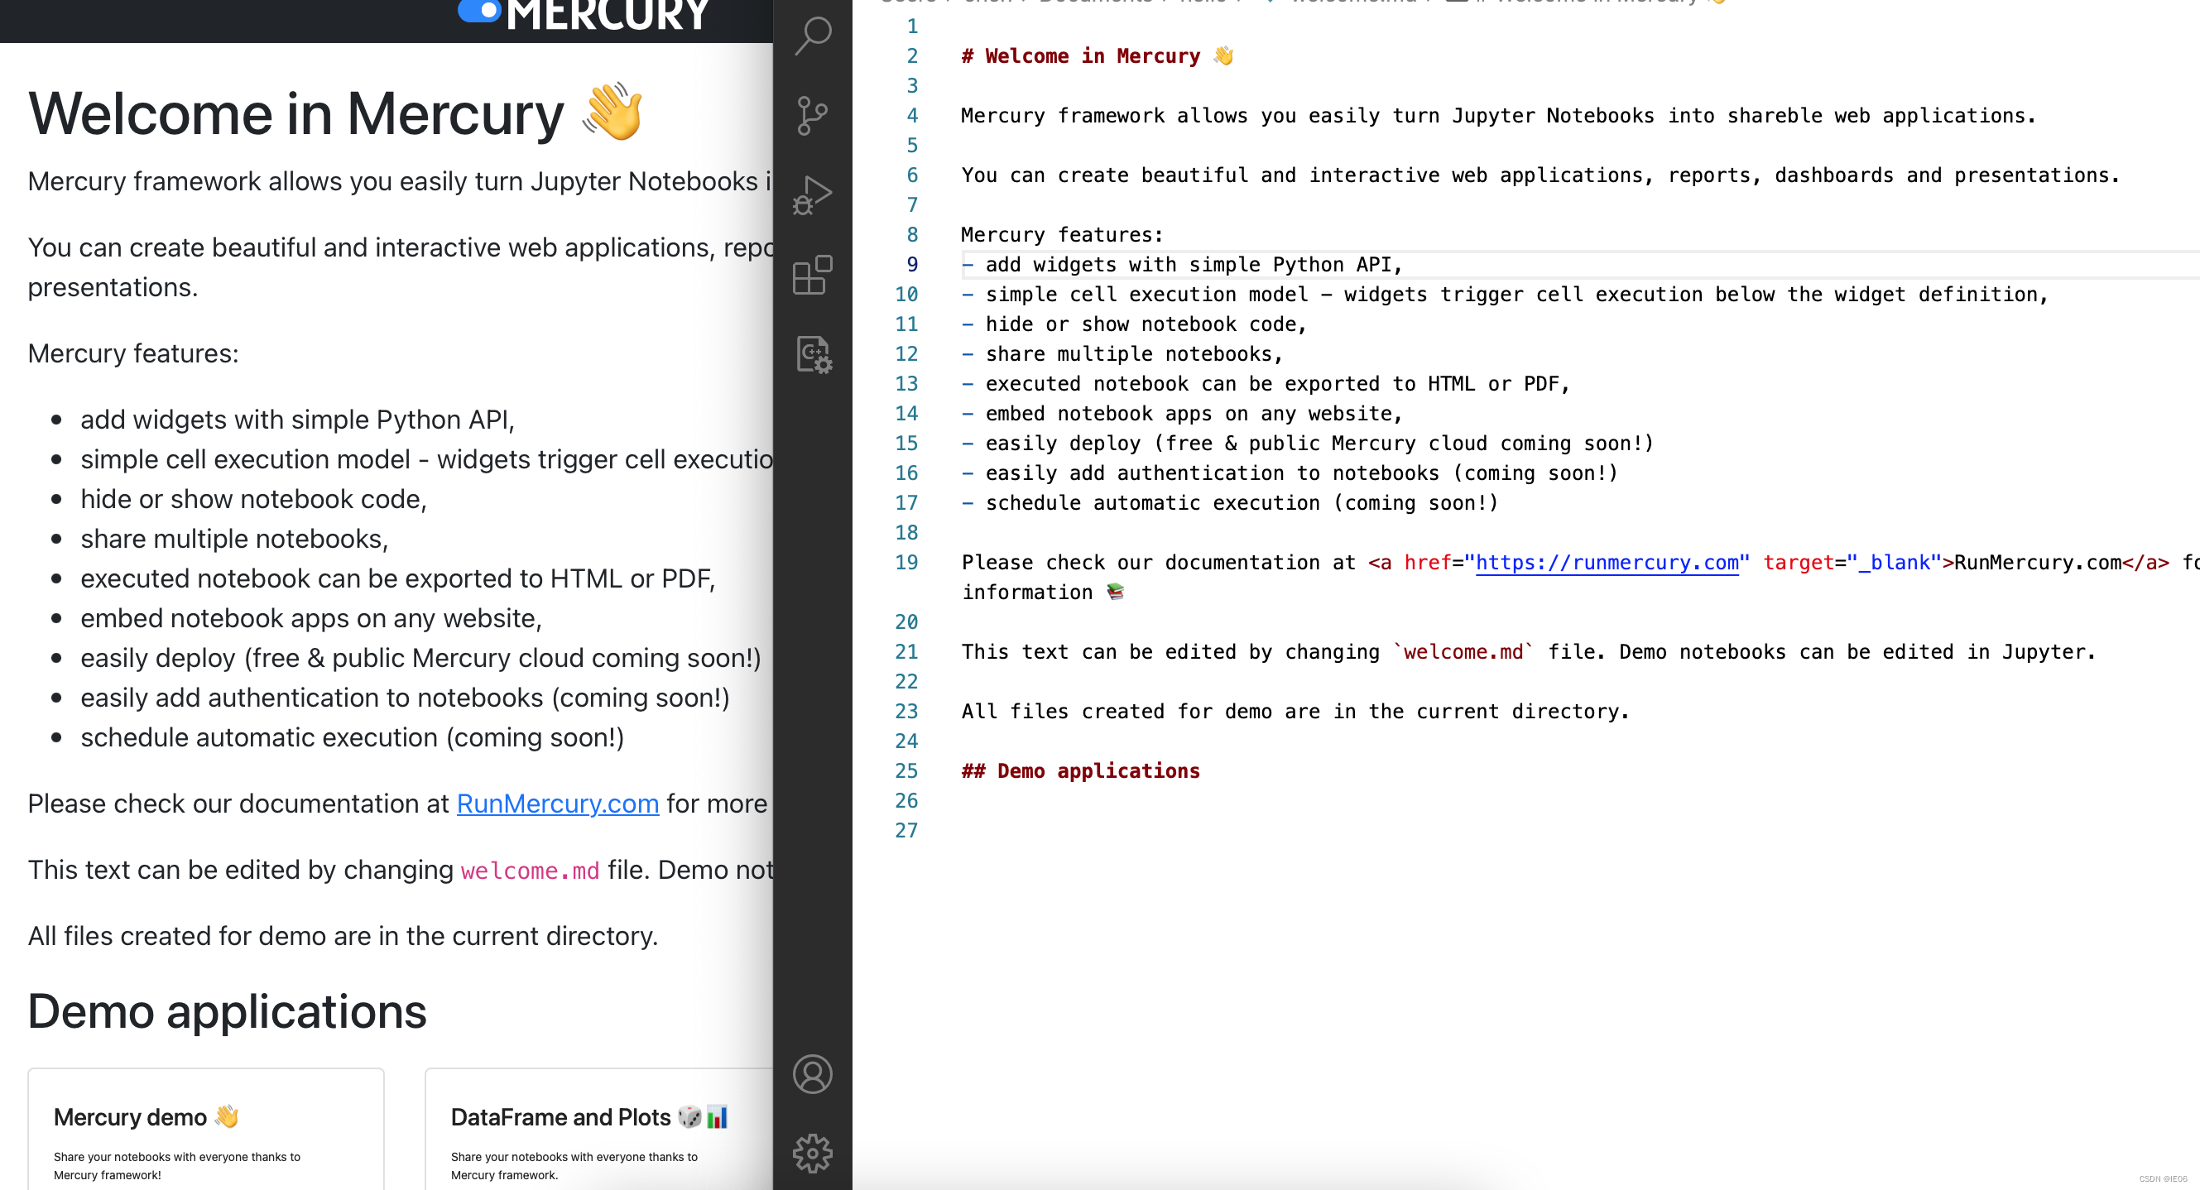Click 'easily add authentication to notebooks' preview bullet
This screenshot has height=1190, width=2200.
coord(405,698)
